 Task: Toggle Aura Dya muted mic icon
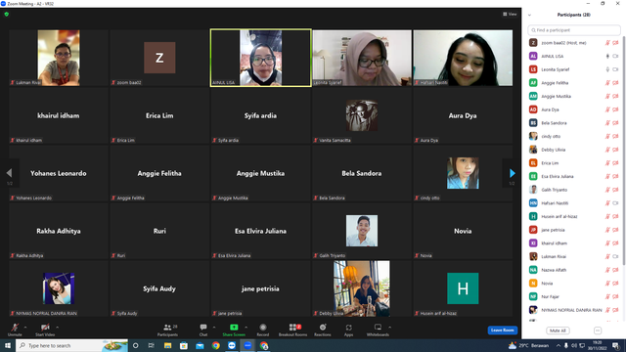[x=607, y=110]
